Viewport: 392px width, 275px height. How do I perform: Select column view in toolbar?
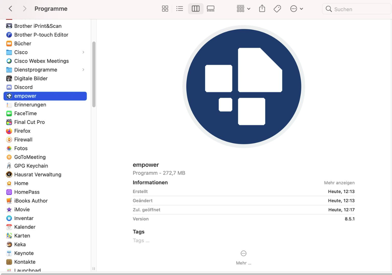point(195,9)
